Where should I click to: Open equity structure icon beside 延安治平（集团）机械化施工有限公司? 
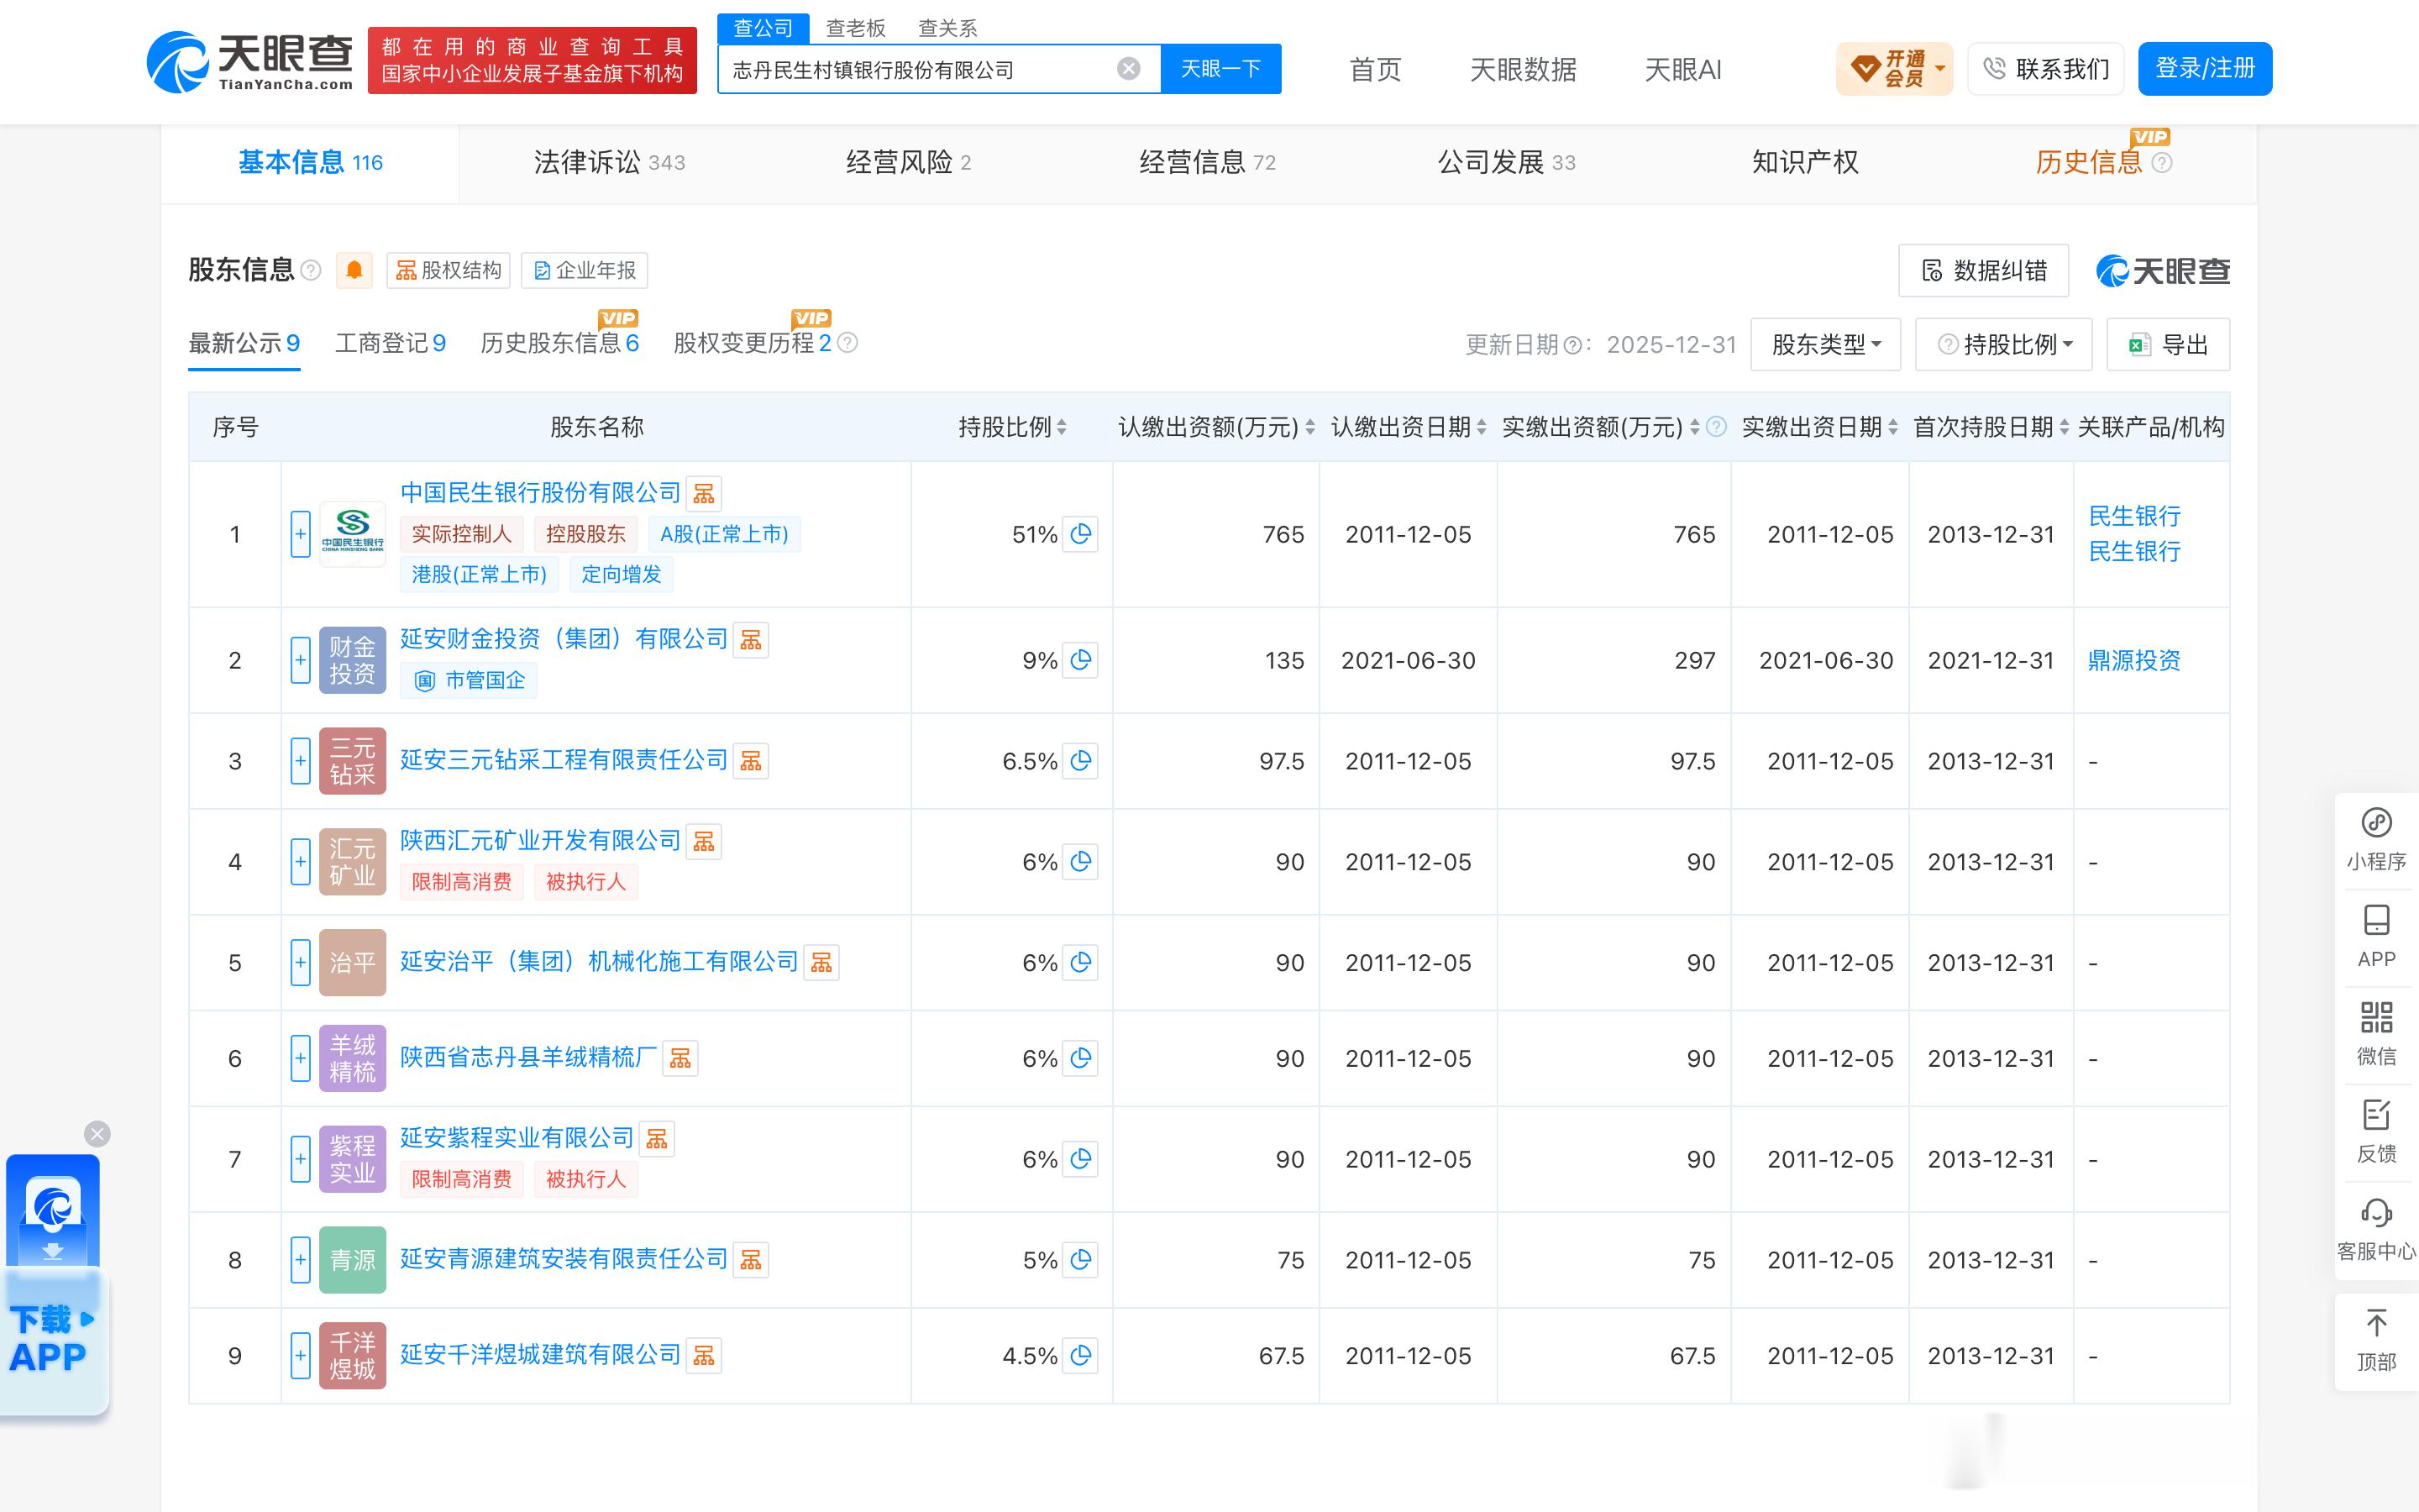821,962
